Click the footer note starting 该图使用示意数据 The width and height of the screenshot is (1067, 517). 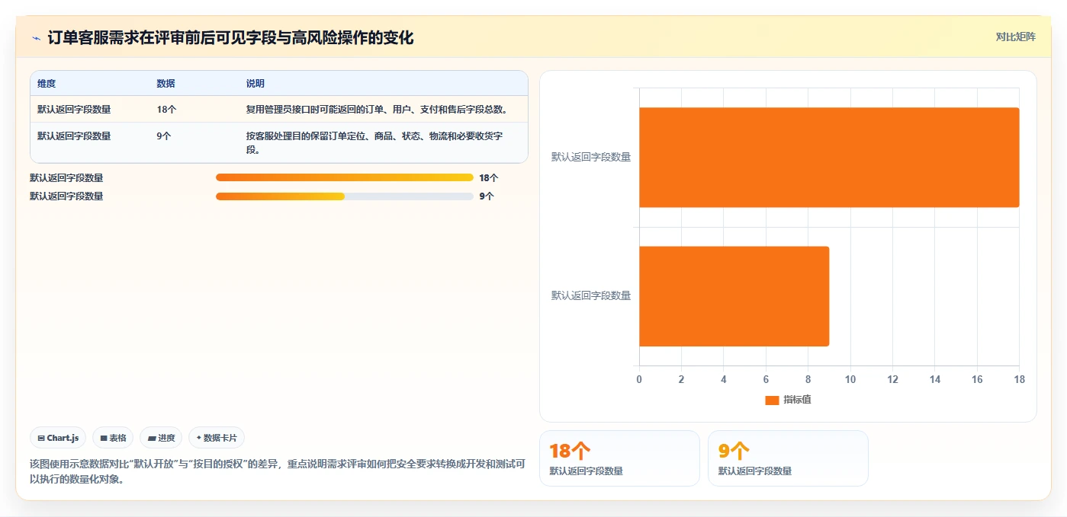[x=277, y=471]
